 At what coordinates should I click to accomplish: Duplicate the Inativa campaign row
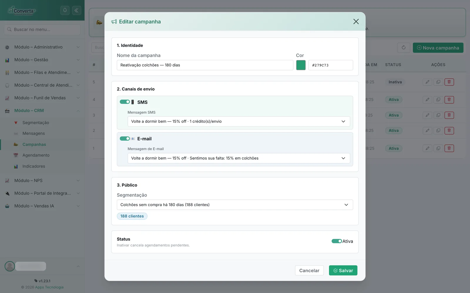point(438,82)
